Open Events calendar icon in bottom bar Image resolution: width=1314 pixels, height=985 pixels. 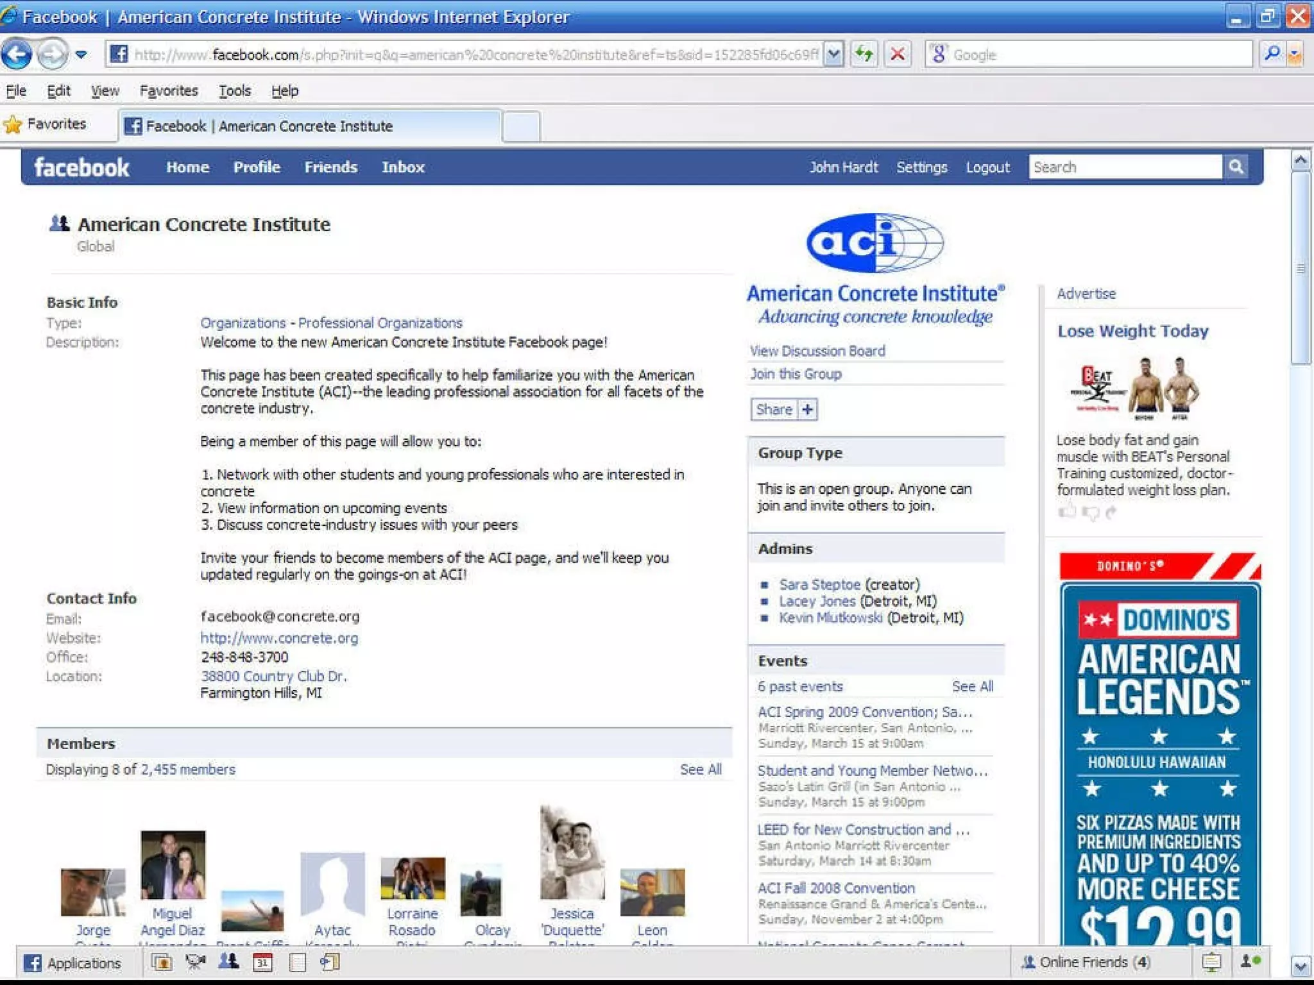pos(262,962)
